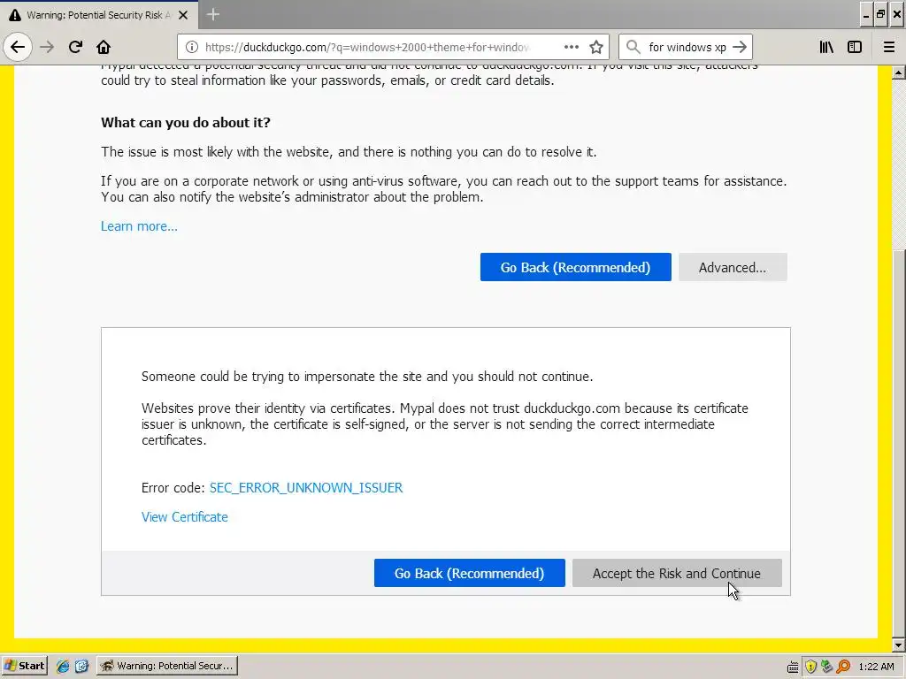Click the 1:22 AM system clock
The image size is (906, 679).
coord(876,667)
